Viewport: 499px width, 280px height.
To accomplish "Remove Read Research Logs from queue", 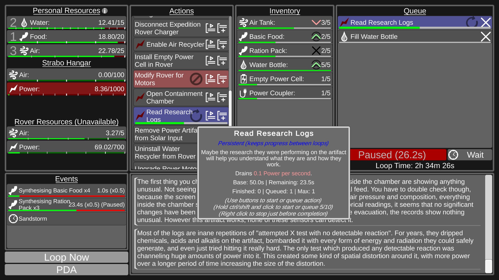I will [x=485, y=22].
